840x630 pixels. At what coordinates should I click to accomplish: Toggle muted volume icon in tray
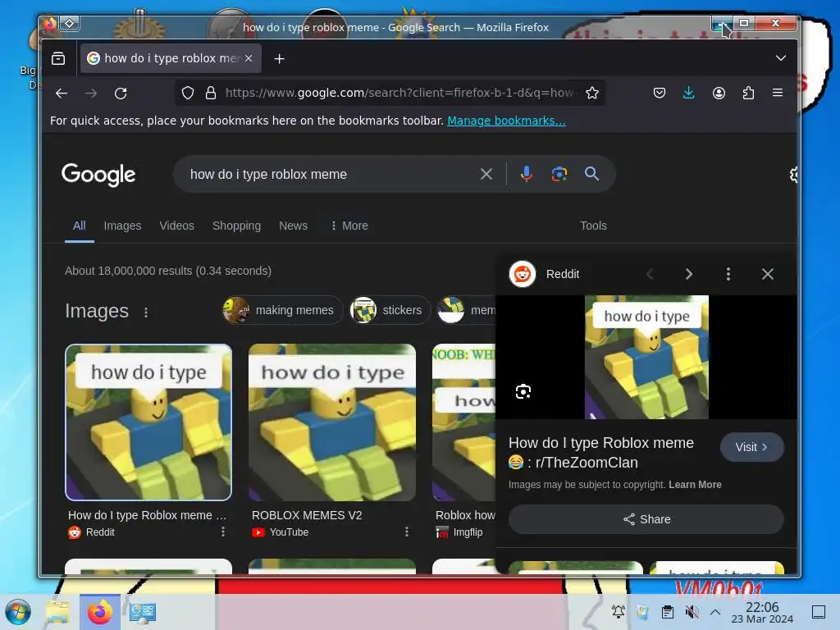(692, 612)
